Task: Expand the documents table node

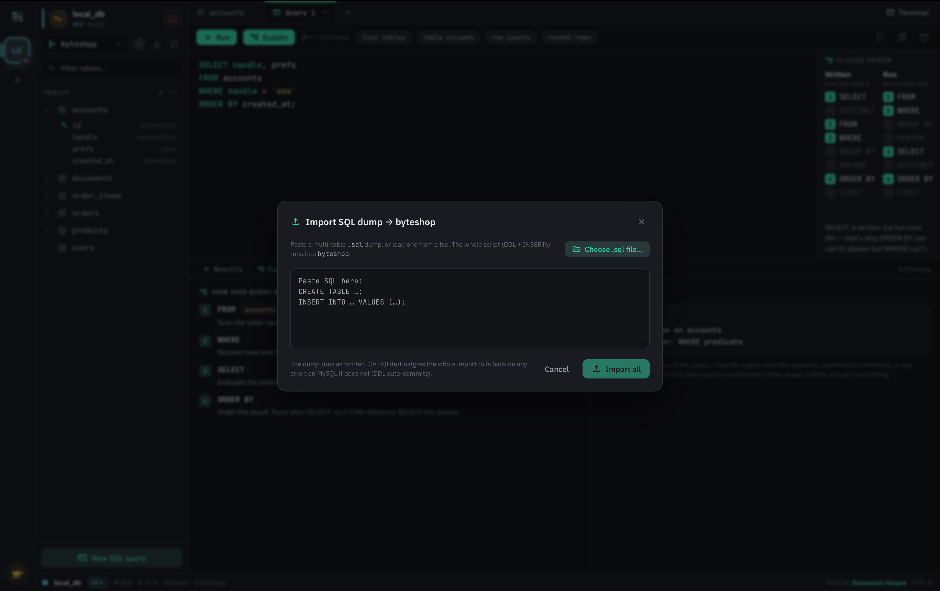Action: [47, 178]
